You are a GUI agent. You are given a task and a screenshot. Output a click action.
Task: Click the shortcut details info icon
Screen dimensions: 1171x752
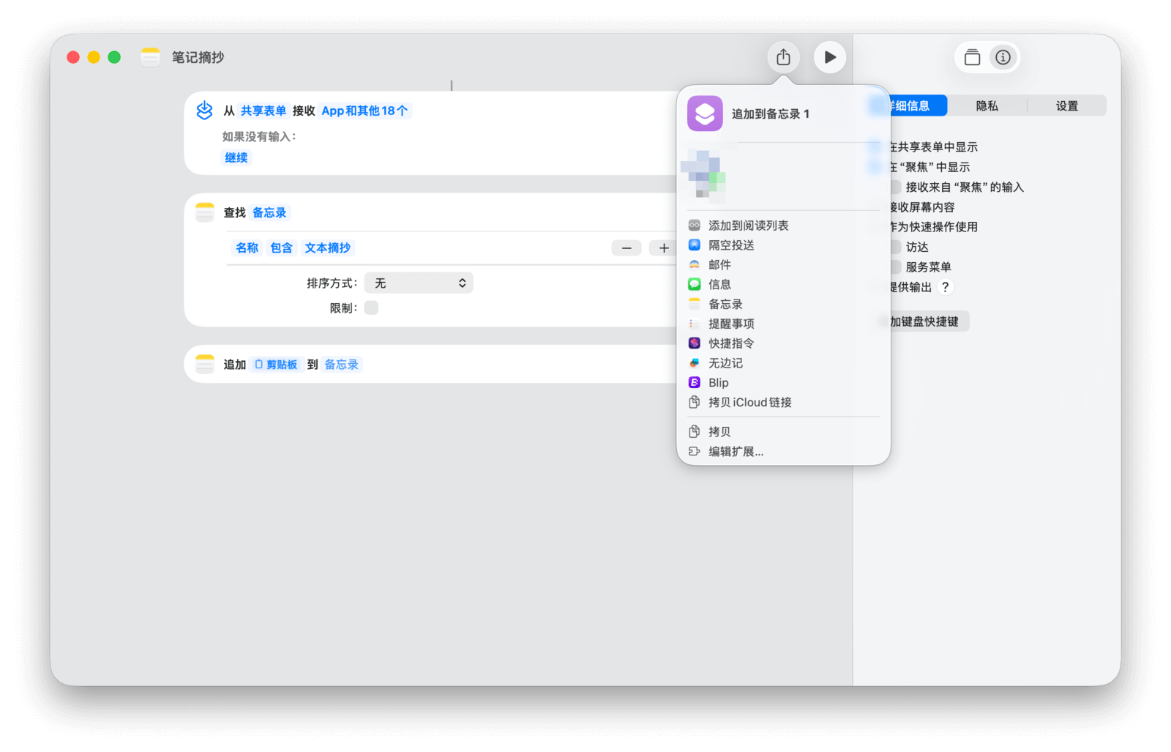[x=1003, y=57]
